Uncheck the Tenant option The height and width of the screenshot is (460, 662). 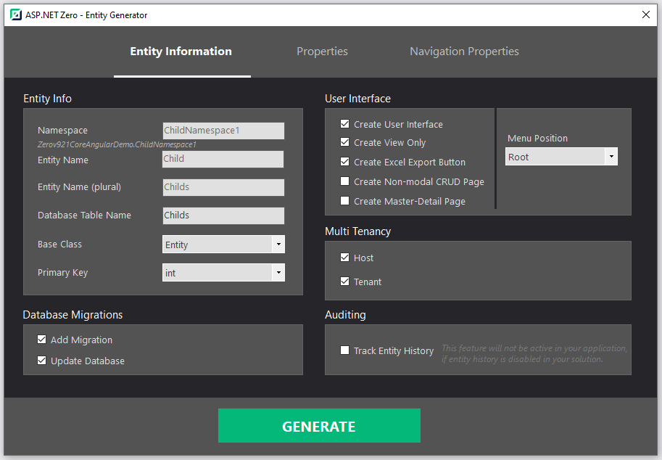pos(344,282)
